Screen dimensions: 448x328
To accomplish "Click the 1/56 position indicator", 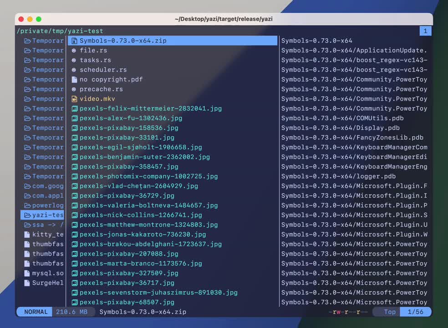I will tap(415, 312).
